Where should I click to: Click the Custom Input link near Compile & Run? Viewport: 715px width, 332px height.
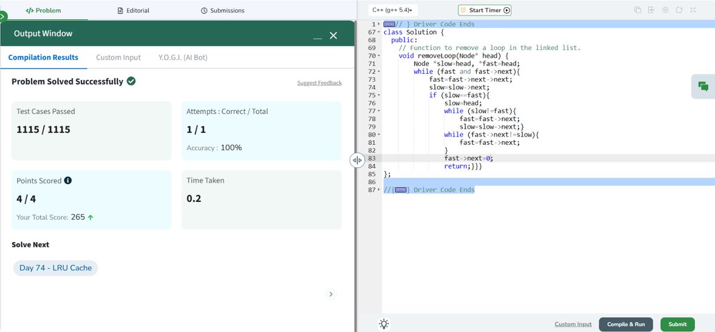(x=573, y=324)
